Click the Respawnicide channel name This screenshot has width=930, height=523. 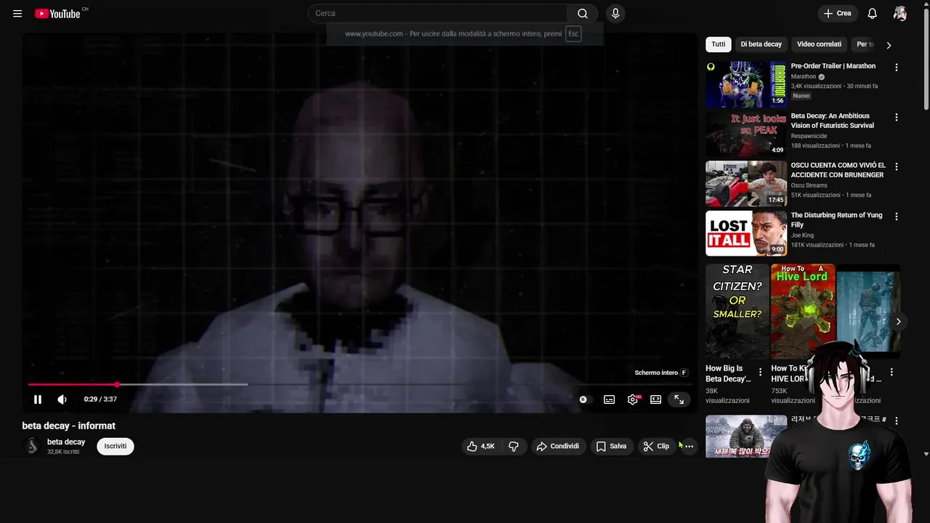click(x=809, y=136)
